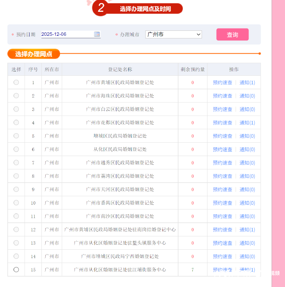Click name 广州市天河区民政局婚姻登记处
This screenshot has width=285, height=287.
(x=120, y=190)
